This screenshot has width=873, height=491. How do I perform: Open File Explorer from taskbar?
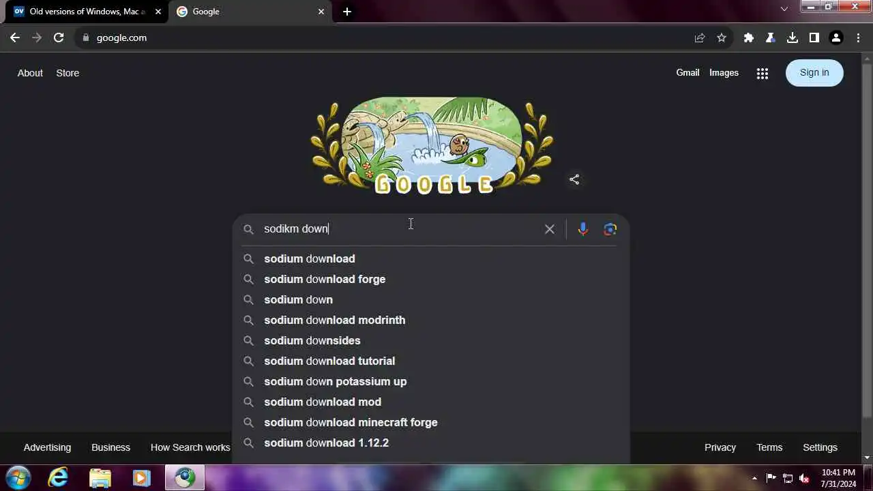click(x=100, y=477)
